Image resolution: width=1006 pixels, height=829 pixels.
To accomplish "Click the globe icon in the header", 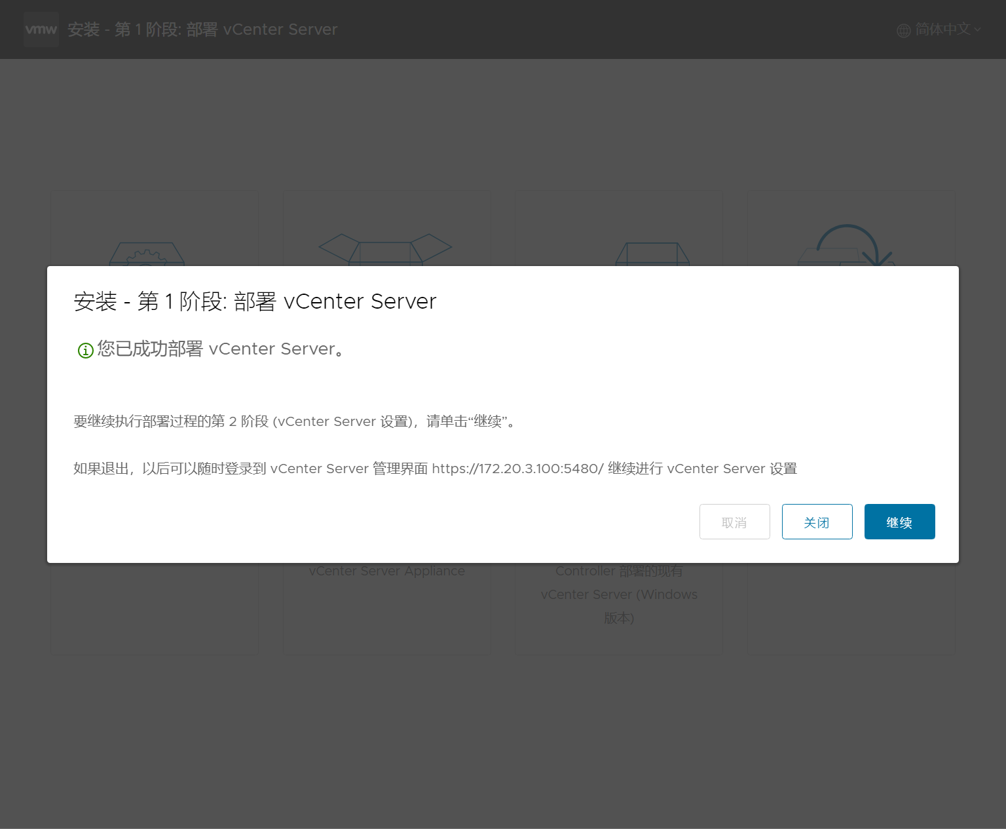I will click(904, 30).
